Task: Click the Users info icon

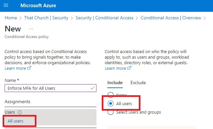Action: 20,112
